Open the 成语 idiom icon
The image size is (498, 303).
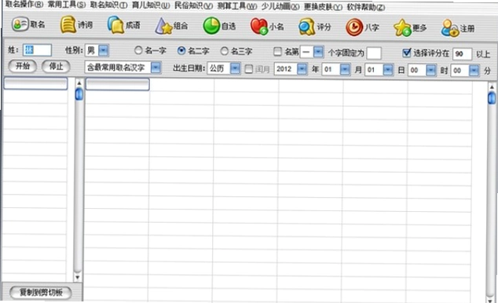click(x=115, y=25)
